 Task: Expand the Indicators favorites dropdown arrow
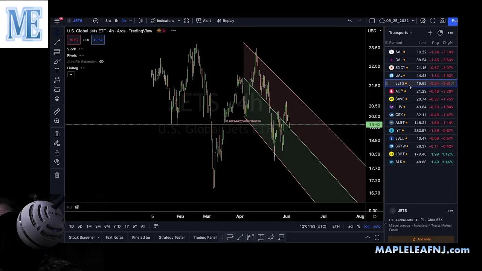click(178, 21)
